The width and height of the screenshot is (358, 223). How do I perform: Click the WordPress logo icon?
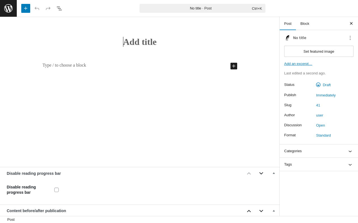pyautogui.click(x=8, y=8)
